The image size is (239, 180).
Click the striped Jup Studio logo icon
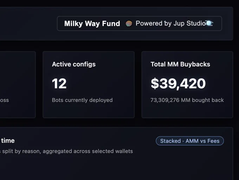(129, 24)
